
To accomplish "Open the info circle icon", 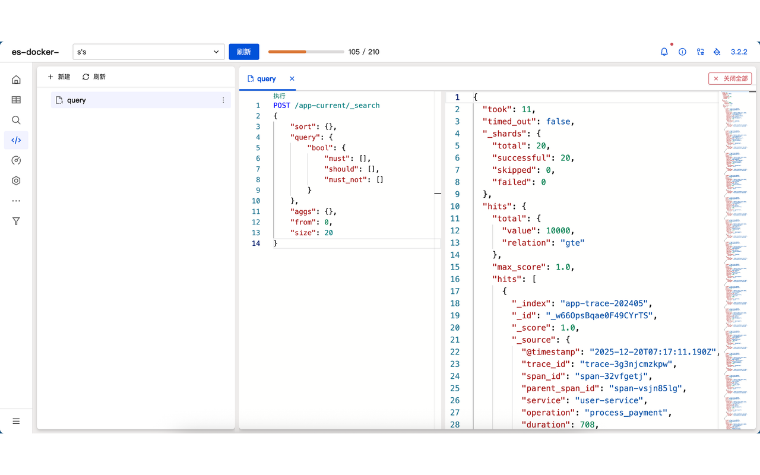I will (682, 52).
